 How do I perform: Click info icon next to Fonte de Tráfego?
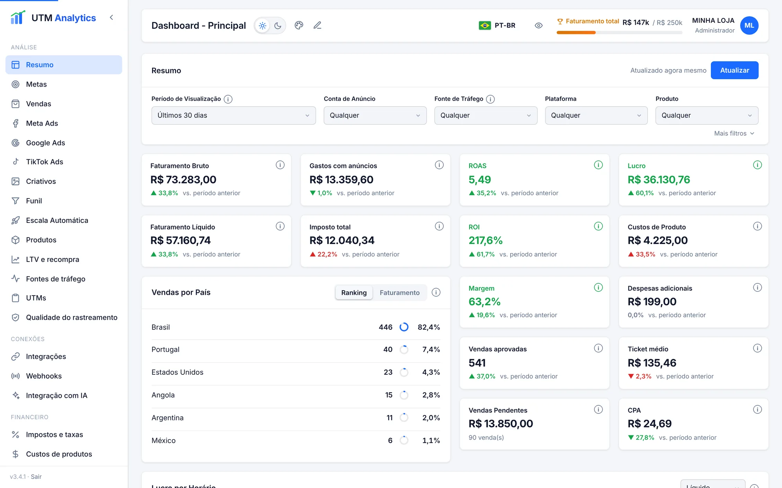(490, 99)
